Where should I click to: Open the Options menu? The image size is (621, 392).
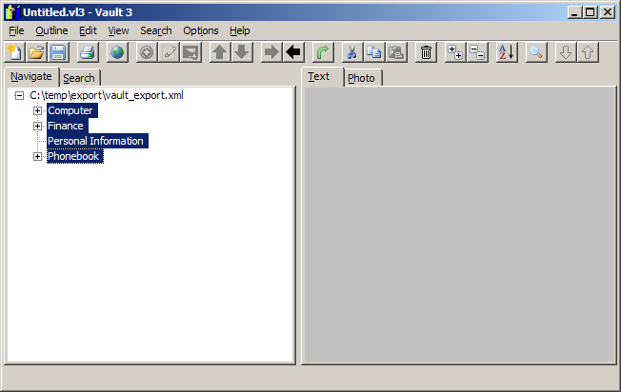(200, 30)
